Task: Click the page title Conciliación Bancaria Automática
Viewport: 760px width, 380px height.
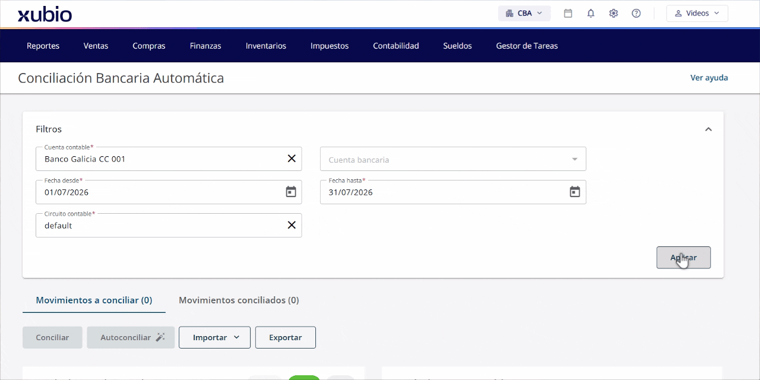Action: pyautogui.click(x=121, y=78)
